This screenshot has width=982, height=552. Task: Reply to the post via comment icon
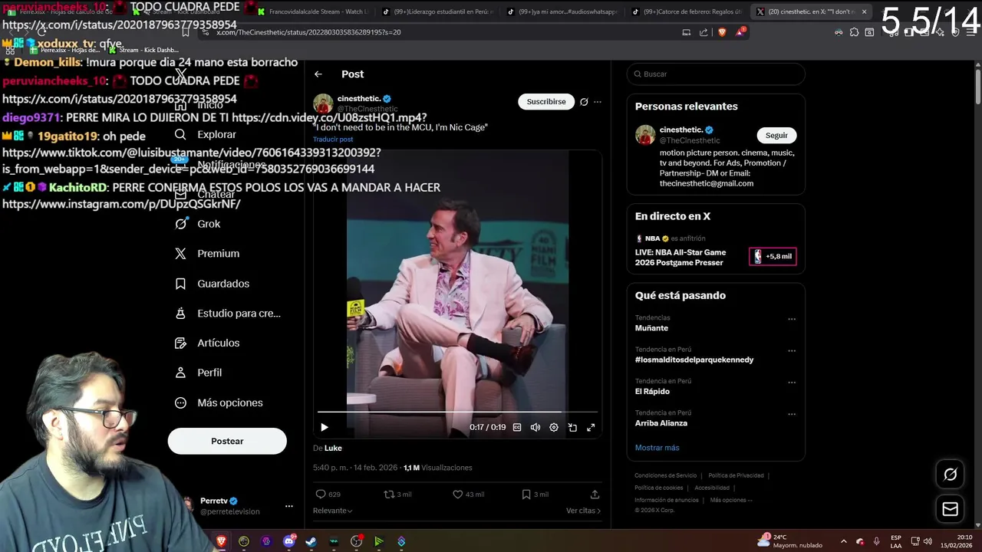point(321,495)
